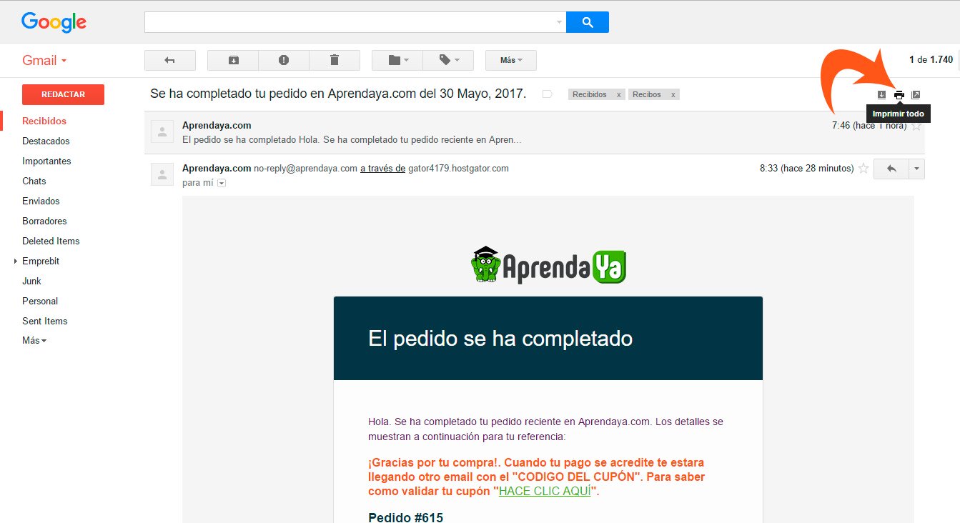Remove the Recibos label with x
960x523 pixels.
(x=673, y=94)
